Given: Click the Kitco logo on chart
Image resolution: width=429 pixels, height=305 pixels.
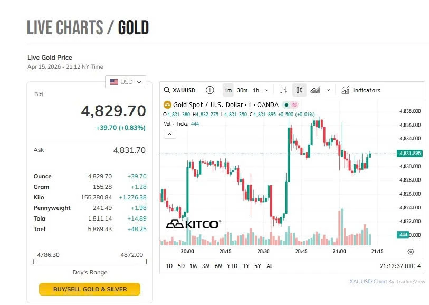Looking at the screenshot, I should [x=193, y=224].
